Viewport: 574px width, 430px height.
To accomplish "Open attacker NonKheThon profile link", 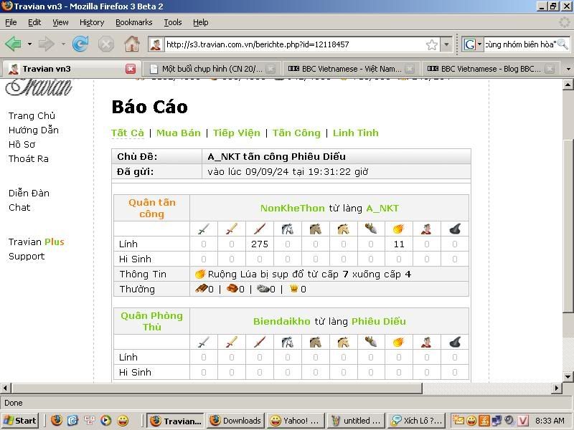I will 293,209.
